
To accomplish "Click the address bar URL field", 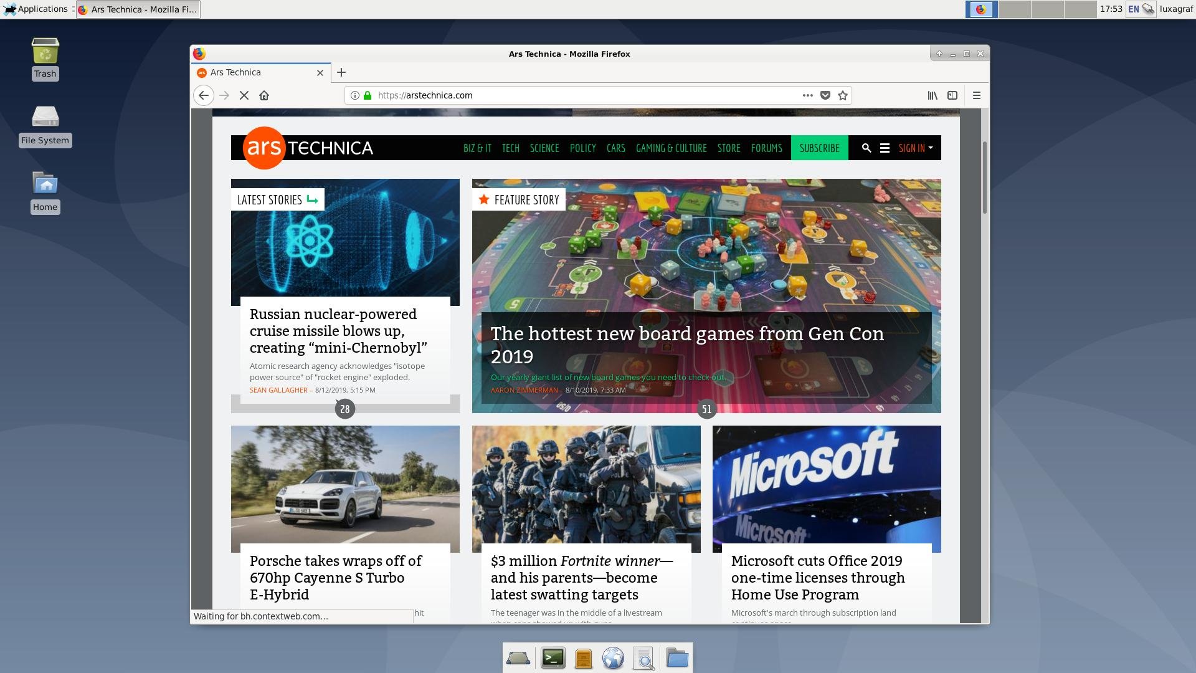I will (561, 95).
